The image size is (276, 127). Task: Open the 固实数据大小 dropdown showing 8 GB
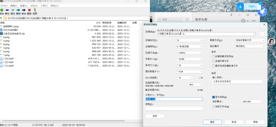[x=189, y=71]
